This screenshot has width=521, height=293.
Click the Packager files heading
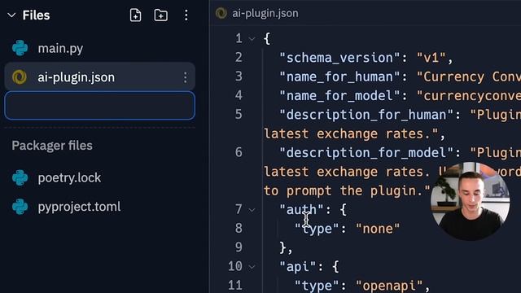tap(52, 146)
